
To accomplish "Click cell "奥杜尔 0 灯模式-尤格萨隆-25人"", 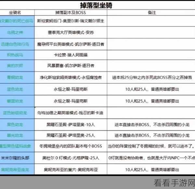I will [x=71, y=158].
